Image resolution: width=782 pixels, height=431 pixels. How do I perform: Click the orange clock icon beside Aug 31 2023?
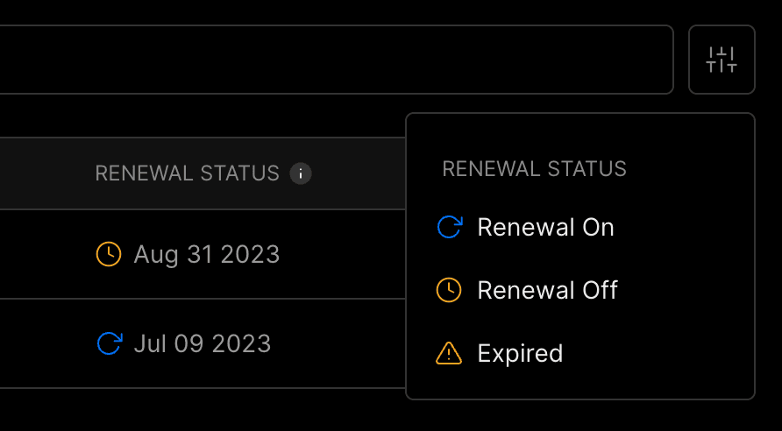pos(108,255)
